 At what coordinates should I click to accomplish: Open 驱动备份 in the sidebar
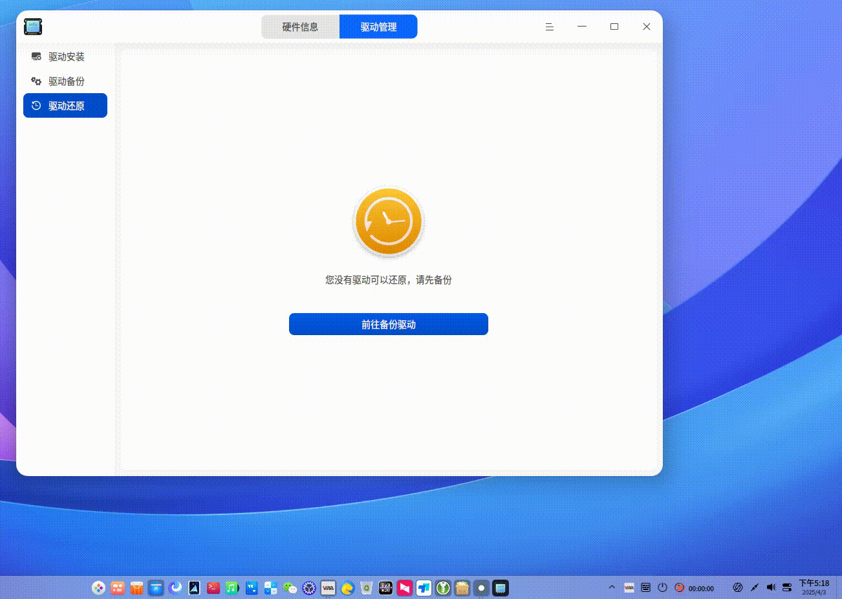pyautogui.click(x=65, y=82)
